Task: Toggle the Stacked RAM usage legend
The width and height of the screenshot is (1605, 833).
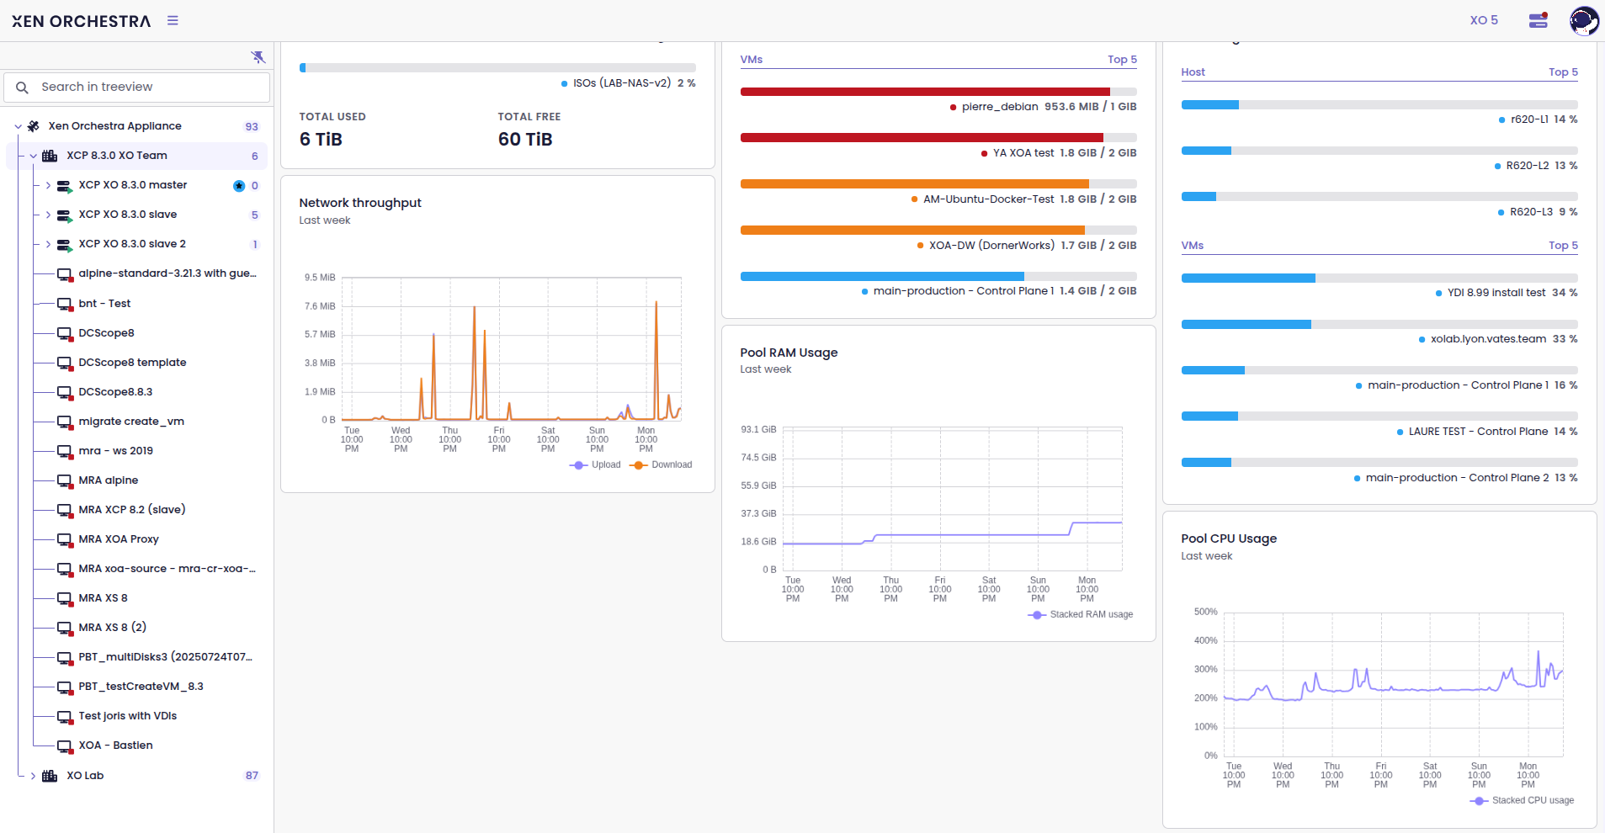Action: click(x=1081, y=614)
